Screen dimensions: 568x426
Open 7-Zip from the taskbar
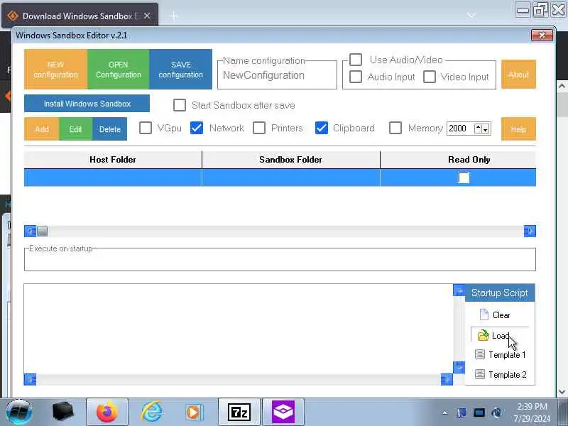click(x=239, y=413)
